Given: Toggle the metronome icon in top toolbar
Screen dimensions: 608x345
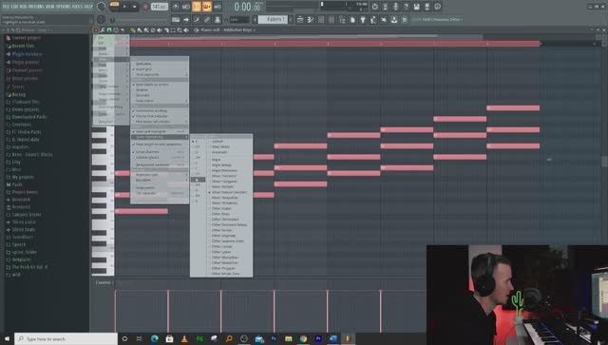Looking at the screenshot, I should 176,7.
